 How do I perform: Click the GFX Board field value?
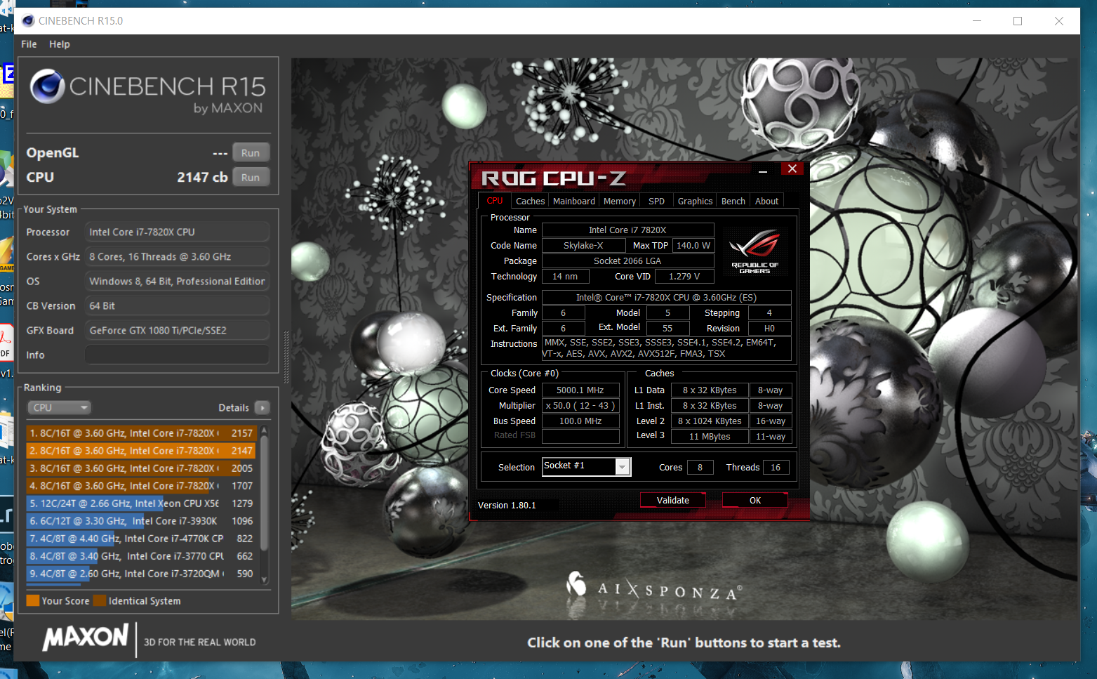(177, 331)
